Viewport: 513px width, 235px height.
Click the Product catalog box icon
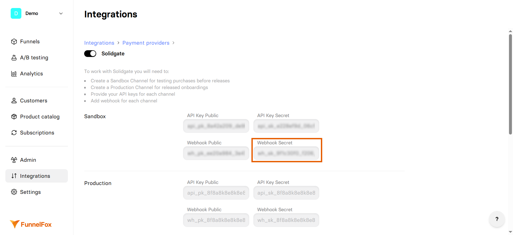point(14,117)
